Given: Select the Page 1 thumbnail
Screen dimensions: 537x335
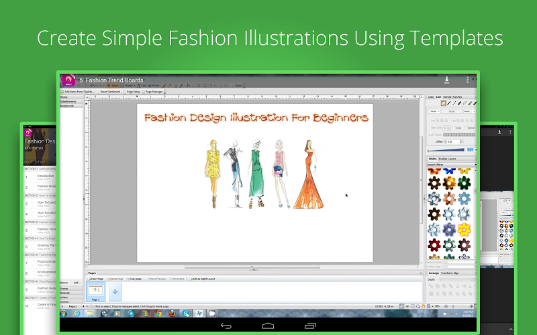Looking at the screenshot, I should click(x=97, y=291).
